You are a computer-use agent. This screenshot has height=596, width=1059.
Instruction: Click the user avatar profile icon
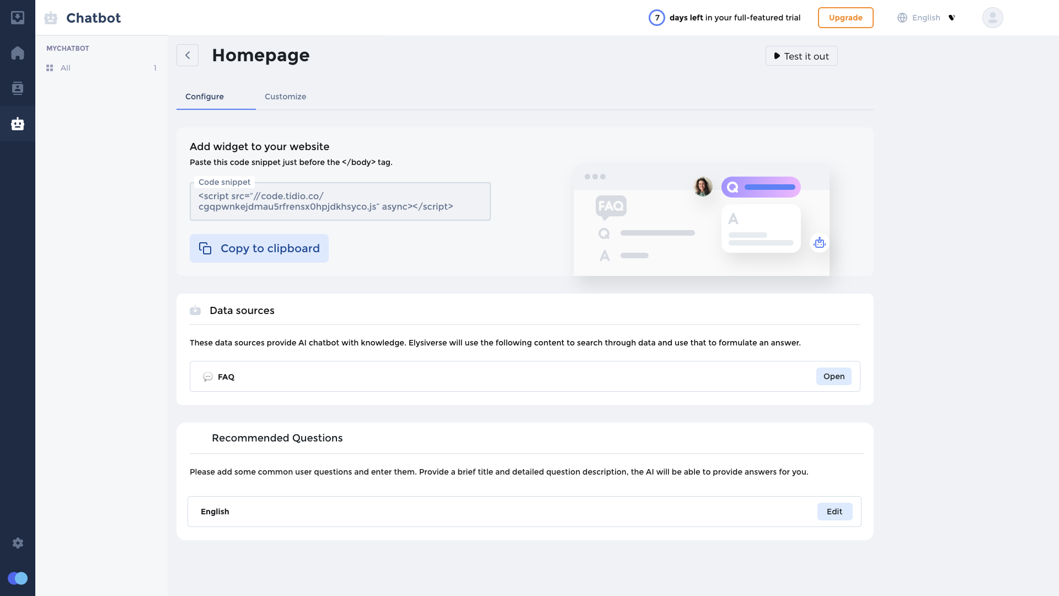(992, 18)
